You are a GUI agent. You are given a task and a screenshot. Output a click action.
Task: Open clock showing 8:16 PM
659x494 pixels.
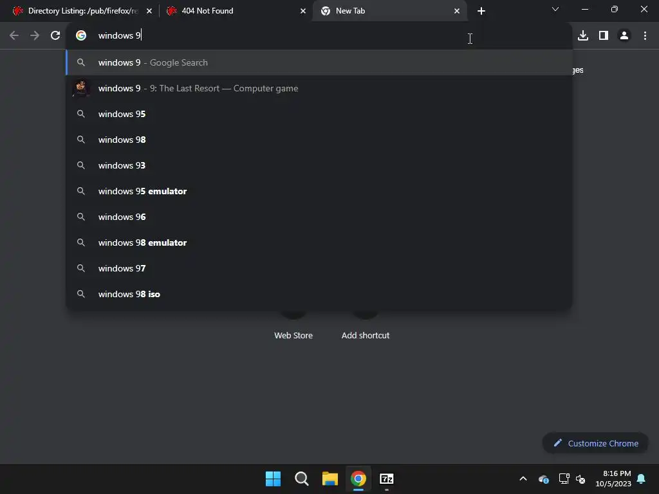[613, 479]
